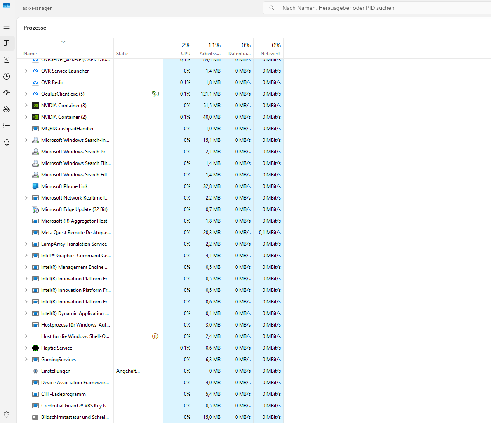This screenshot has height=423, width=491.
Task: Expand the GamingServices process entry
Action: click(26, 360)
